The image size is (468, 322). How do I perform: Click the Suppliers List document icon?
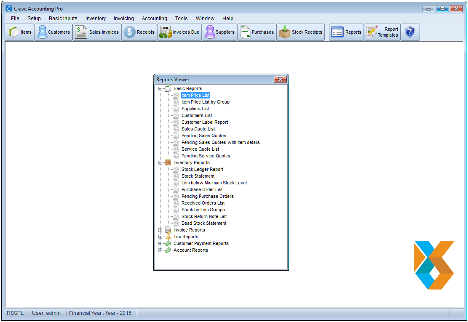point(176,109)
